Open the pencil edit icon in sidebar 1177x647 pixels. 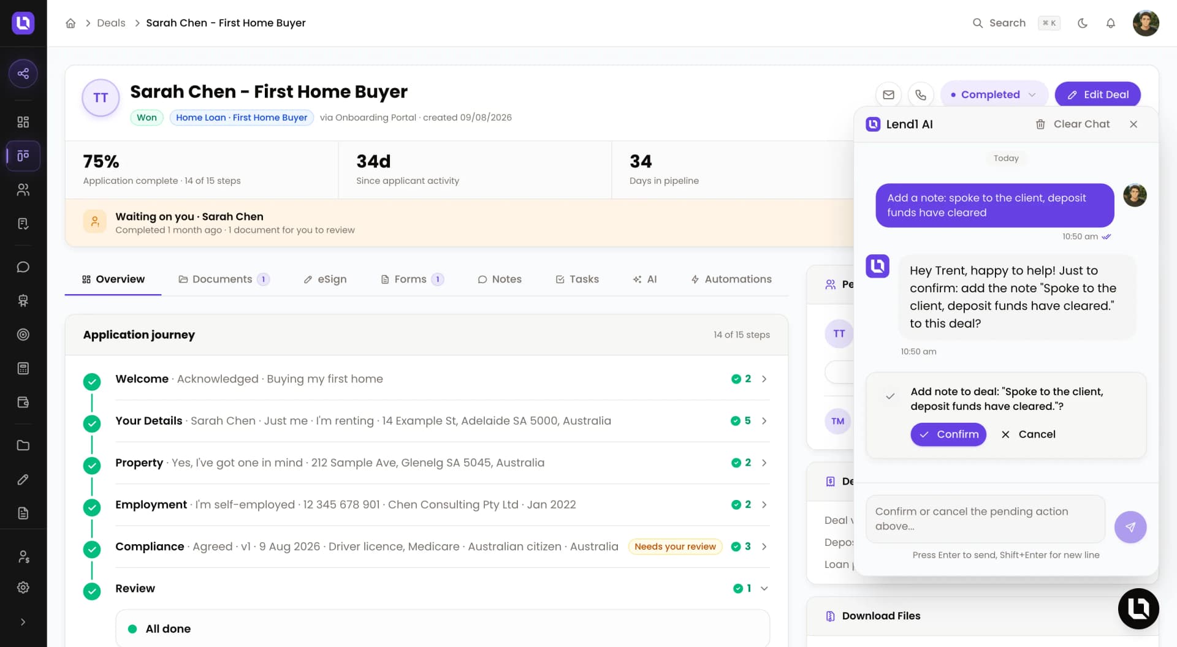23,480
